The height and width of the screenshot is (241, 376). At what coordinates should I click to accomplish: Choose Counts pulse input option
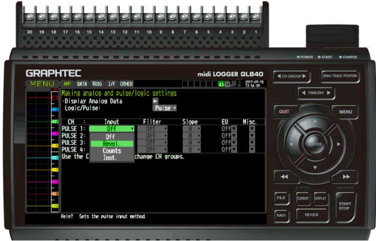pyautogui.click(x=111, y=150)
